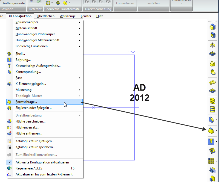Choose the Revolve Boss tool icon
The width and height of the screenshot is (219, 182).
212,45
